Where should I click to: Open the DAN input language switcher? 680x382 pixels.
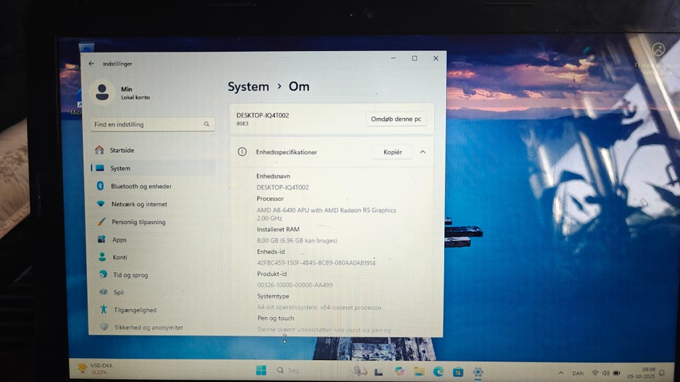[x=578, y=372]
